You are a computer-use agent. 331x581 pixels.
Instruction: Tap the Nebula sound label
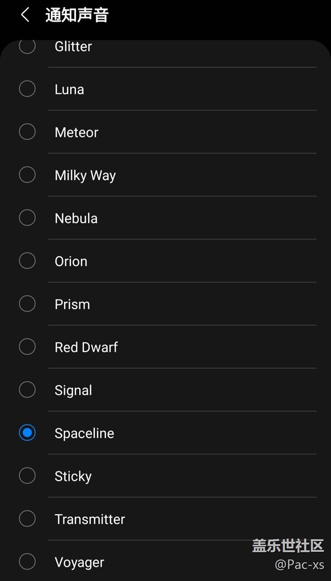tap(76, 218)
